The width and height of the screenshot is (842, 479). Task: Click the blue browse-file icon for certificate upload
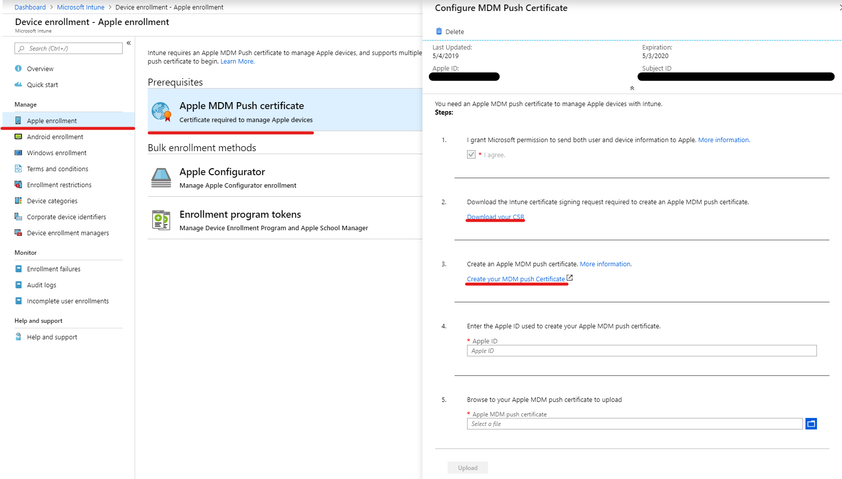click(811, 423)
